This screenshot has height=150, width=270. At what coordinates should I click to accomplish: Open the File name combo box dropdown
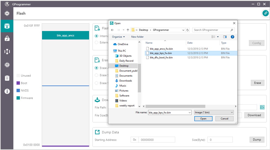coord(189,113)
